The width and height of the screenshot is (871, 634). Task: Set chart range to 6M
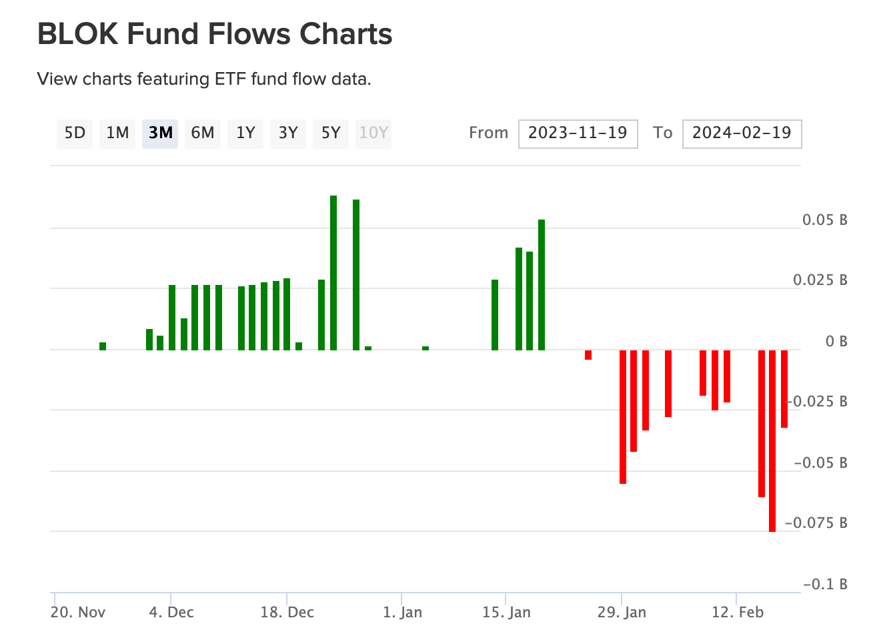(203, 133)
